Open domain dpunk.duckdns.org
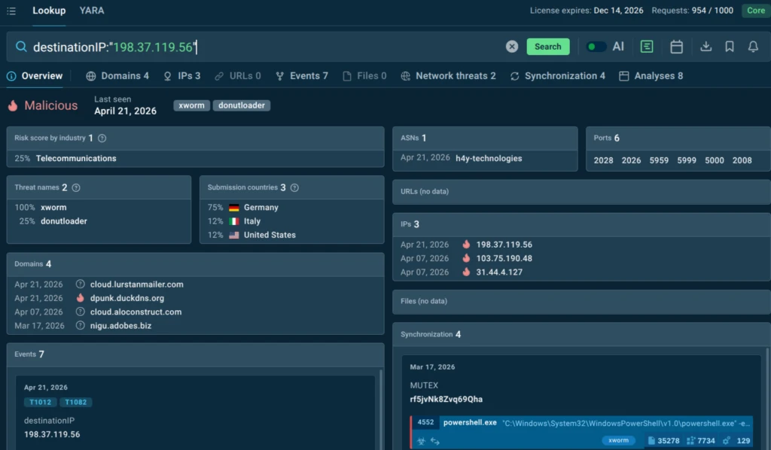Viewport: 771px width, 450px height. pos(127,298)
